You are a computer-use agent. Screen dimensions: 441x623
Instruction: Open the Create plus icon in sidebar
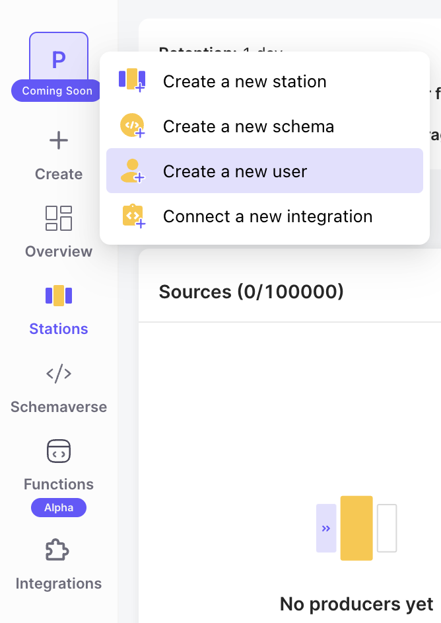click(x=59, y=140)
